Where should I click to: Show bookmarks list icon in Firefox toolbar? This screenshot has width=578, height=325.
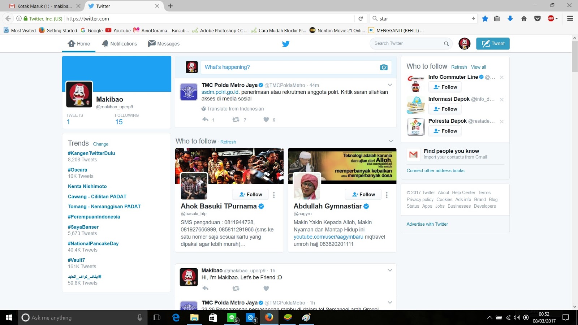[x=497, y=18]
